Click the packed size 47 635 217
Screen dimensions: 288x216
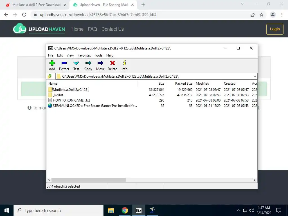tap(185, 95)
